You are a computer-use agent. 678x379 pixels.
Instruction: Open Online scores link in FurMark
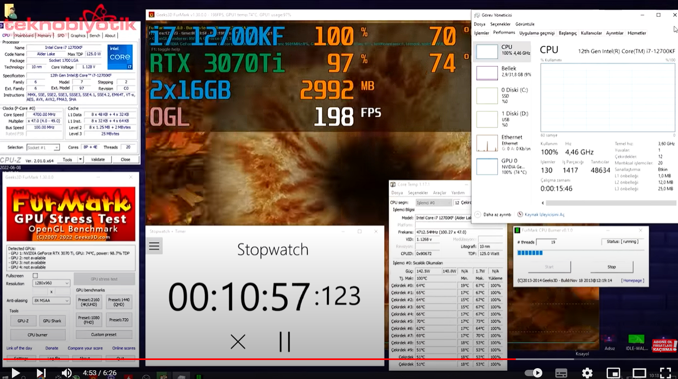(x=124, y=348)
